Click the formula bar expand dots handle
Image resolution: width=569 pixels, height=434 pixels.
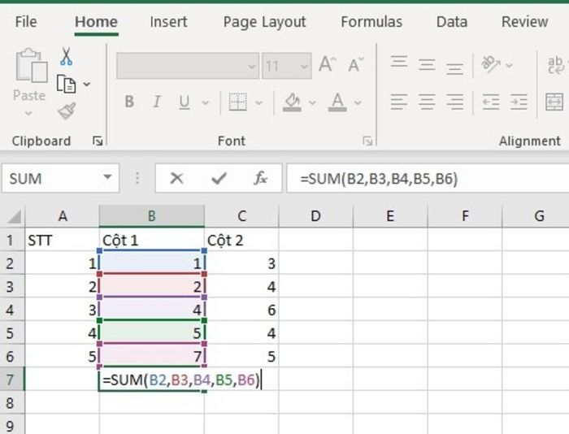click(137, 178)
